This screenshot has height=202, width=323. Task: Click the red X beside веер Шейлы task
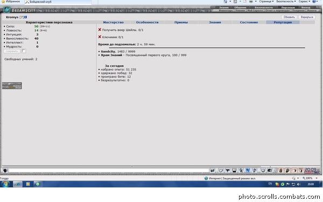pos(100,30)
